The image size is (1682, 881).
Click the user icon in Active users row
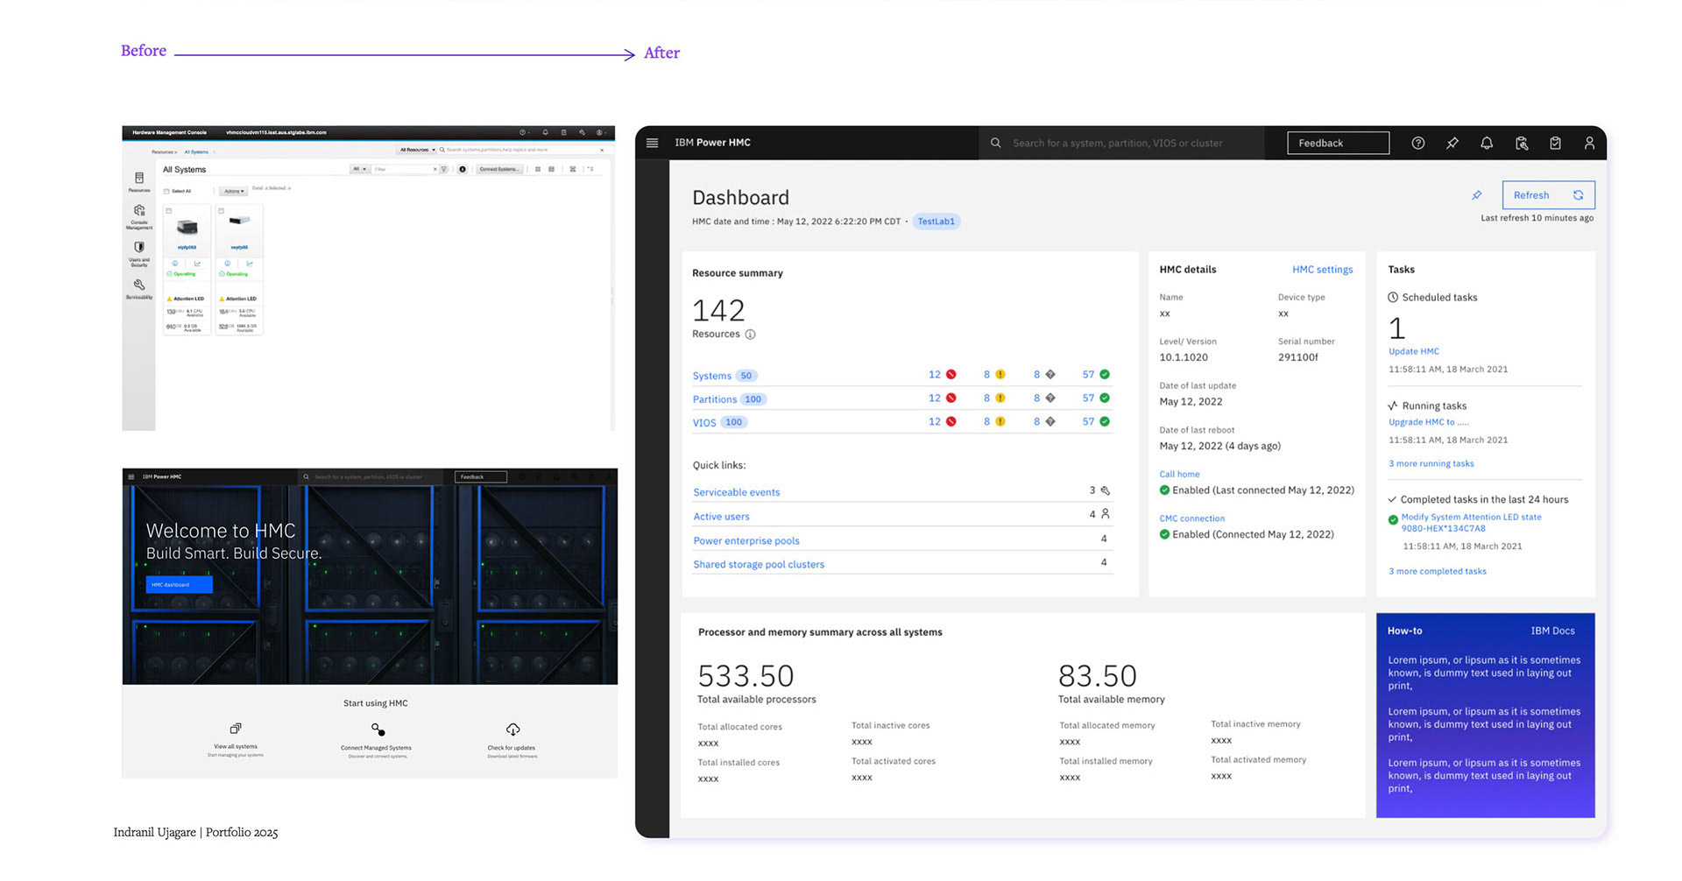tap(1106, 514)
